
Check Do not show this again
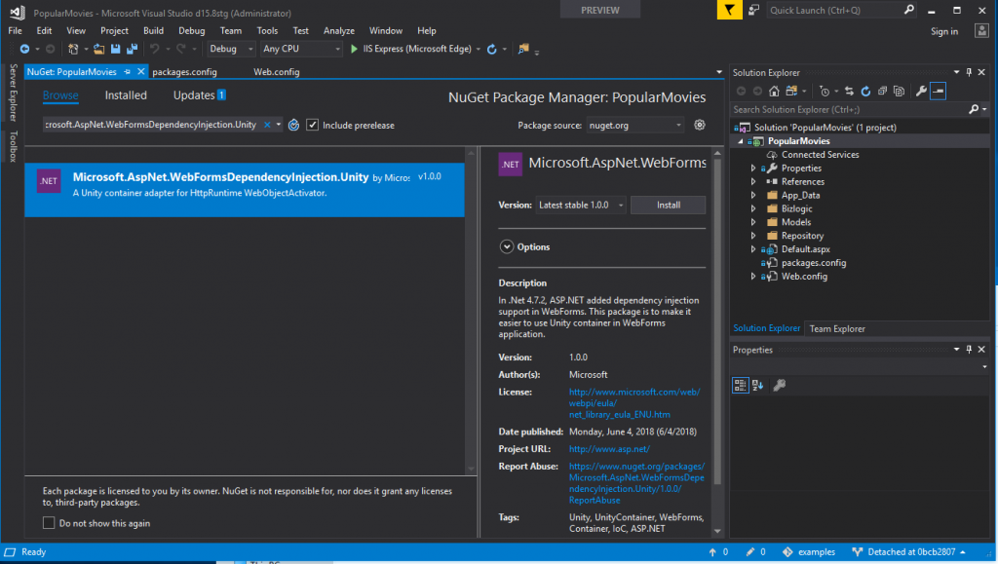point(49,523)
